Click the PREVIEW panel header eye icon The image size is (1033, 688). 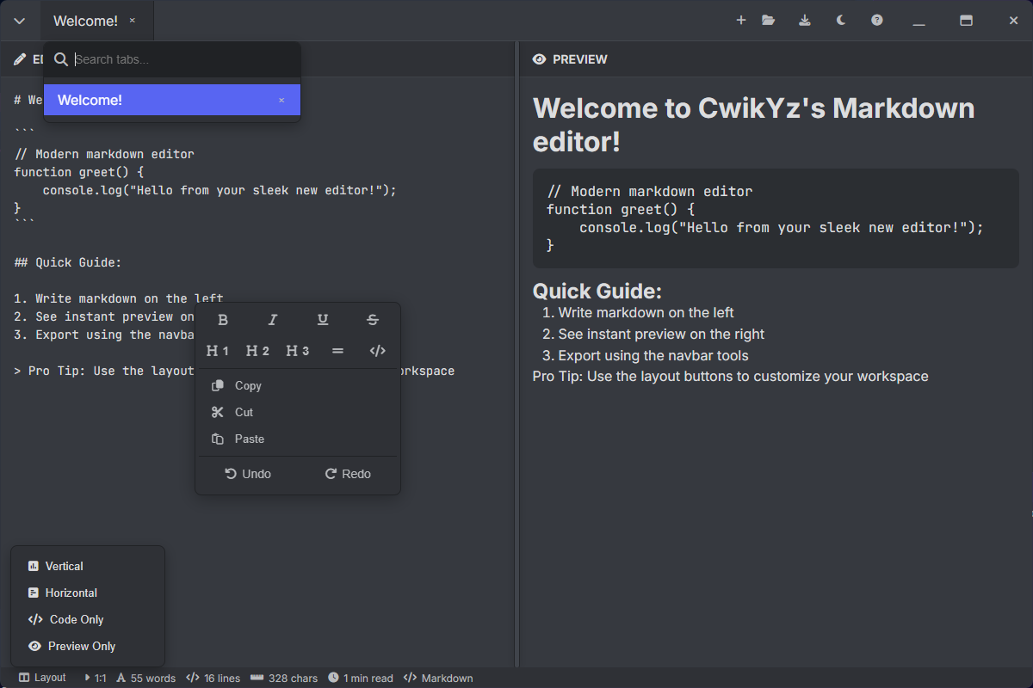[x=540, y=59]
